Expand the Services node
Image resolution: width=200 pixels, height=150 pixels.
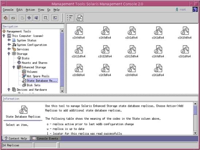[9, 49]
